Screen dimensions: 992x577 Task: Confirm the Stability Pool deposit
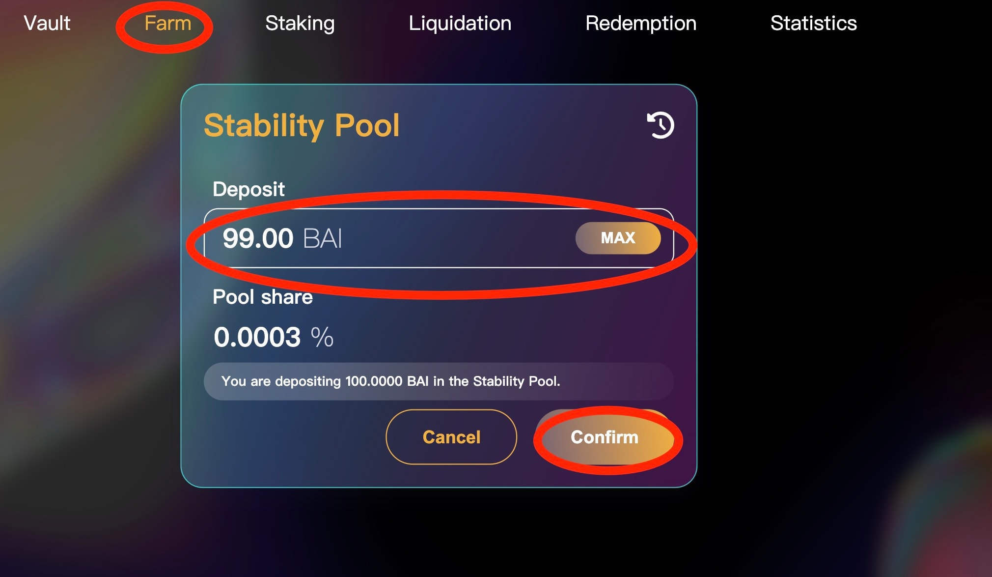click(605, 437)
